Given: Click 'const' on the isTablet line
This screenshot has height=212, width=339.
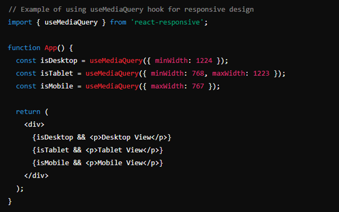Looking at the screenshot, I should 26,73.
